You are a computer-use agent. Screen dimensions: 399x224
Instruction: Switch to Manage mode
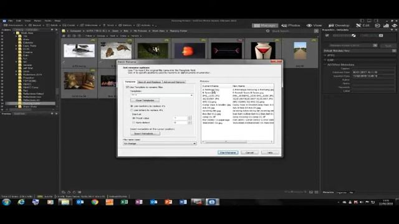point(264,26)
